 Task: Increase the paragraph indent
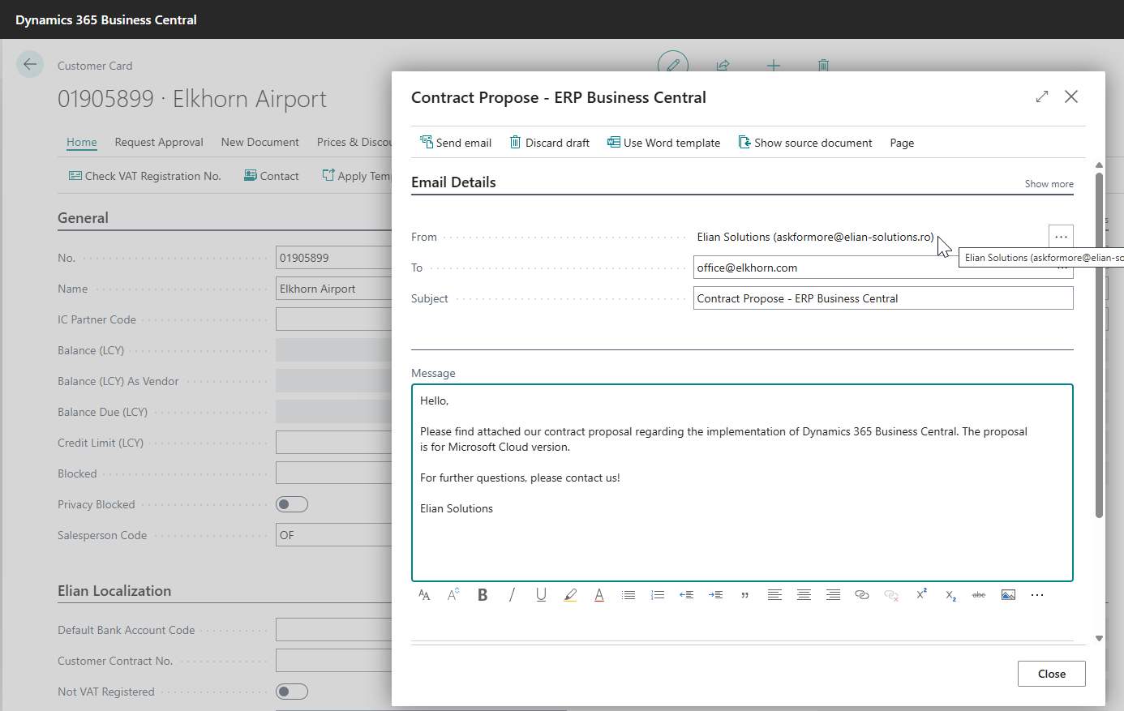pos(716,595)
